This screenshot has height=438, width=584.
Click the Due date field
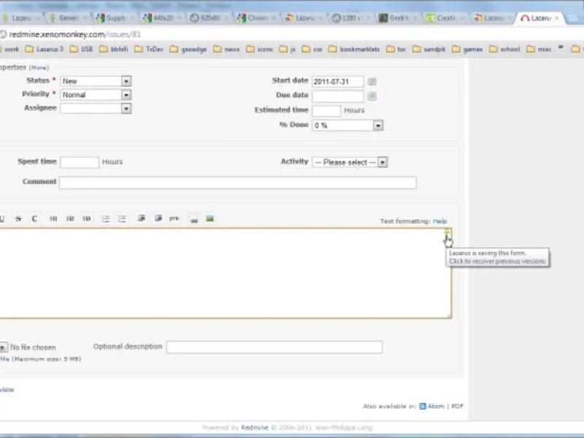(338, 96)
